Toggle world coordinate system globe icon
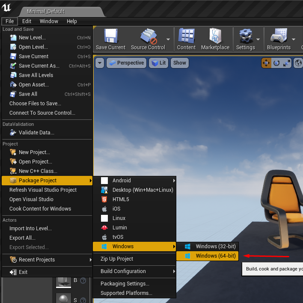303x303 pixels. click(298, 63)
